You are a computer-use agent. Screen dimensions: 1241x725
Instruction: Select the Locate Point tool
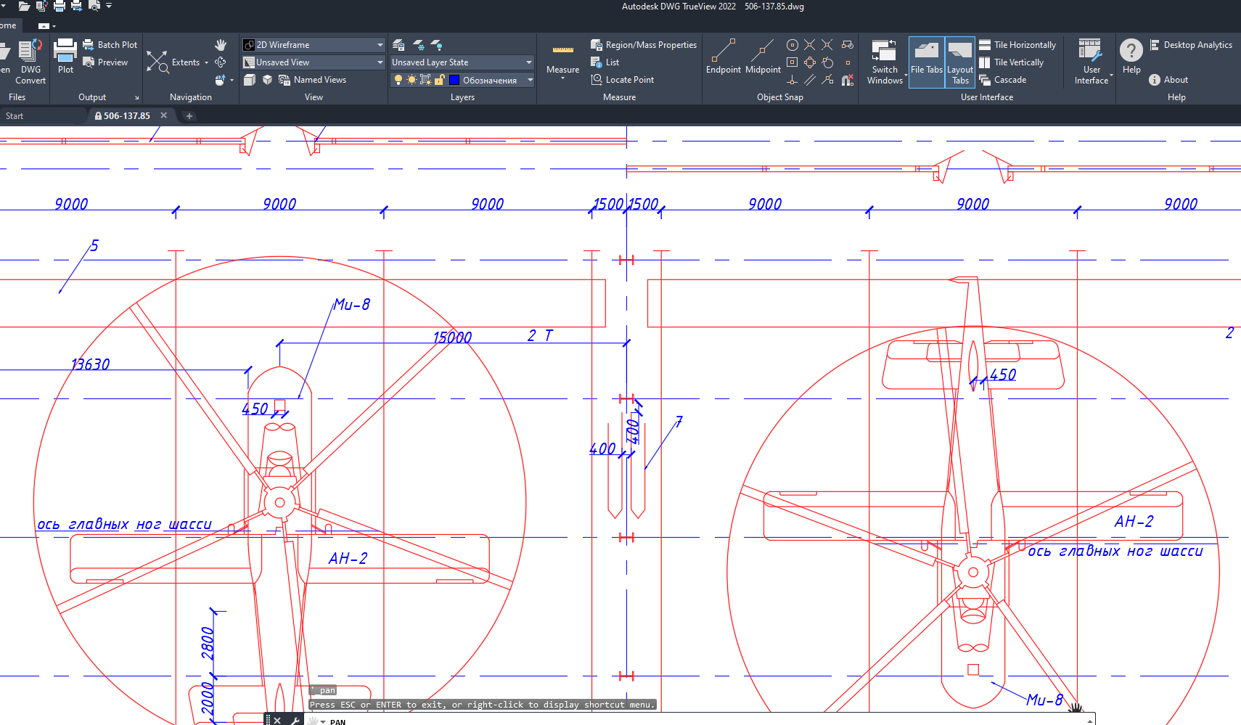pyautogui.click(x=623, y=80)
